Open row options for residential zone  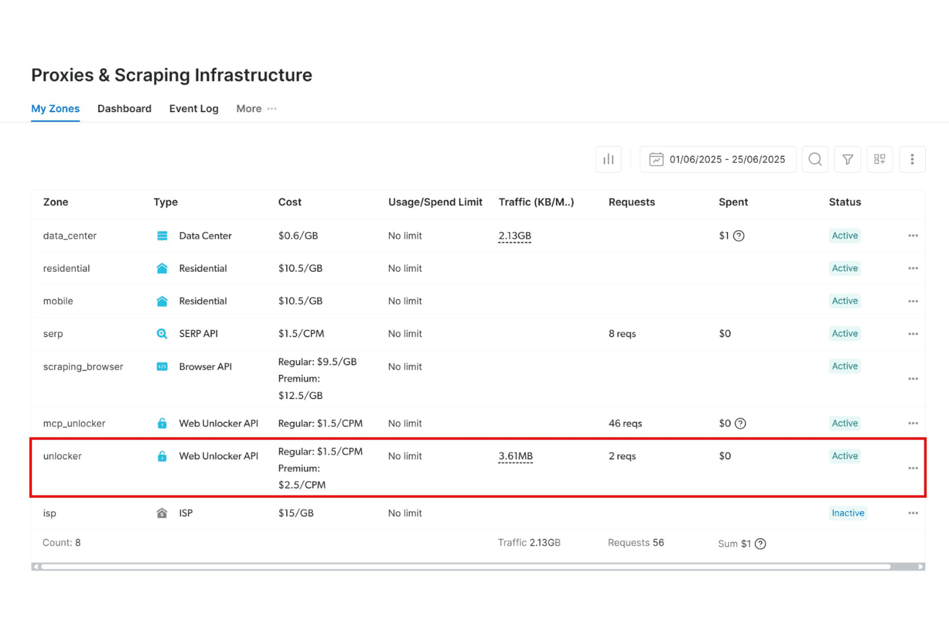[913, 269]
